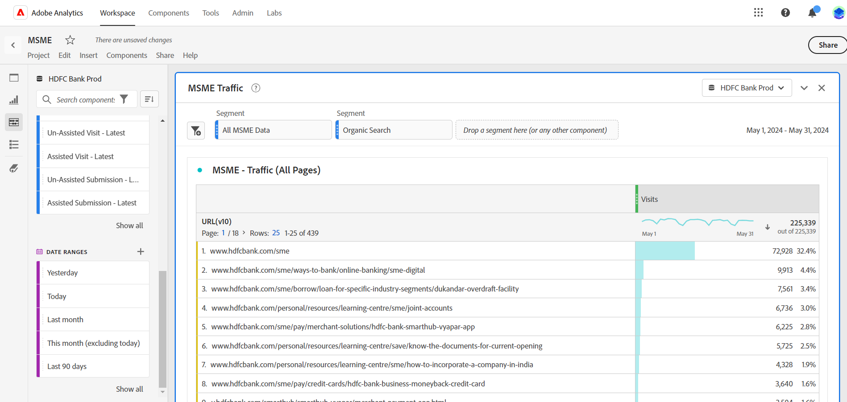The image size is (847, 402).
Task: Collapse the MSME Traffic panel chevron
Action: (804, 88)
